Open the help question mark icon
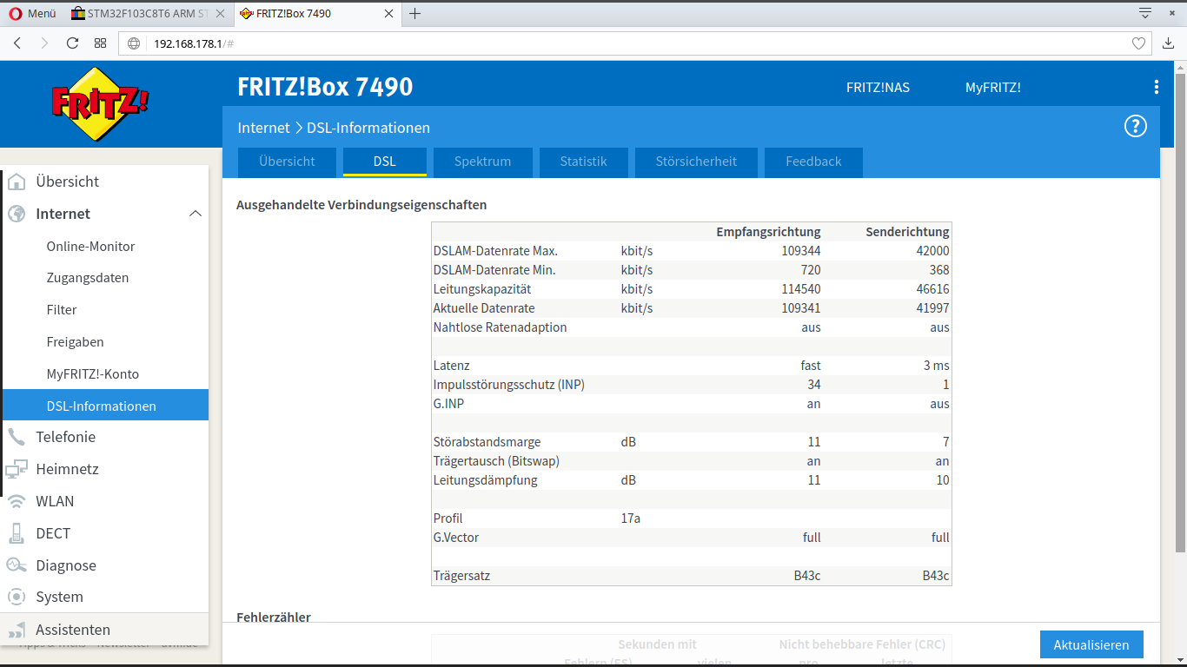 click(x=1136, y=127)
